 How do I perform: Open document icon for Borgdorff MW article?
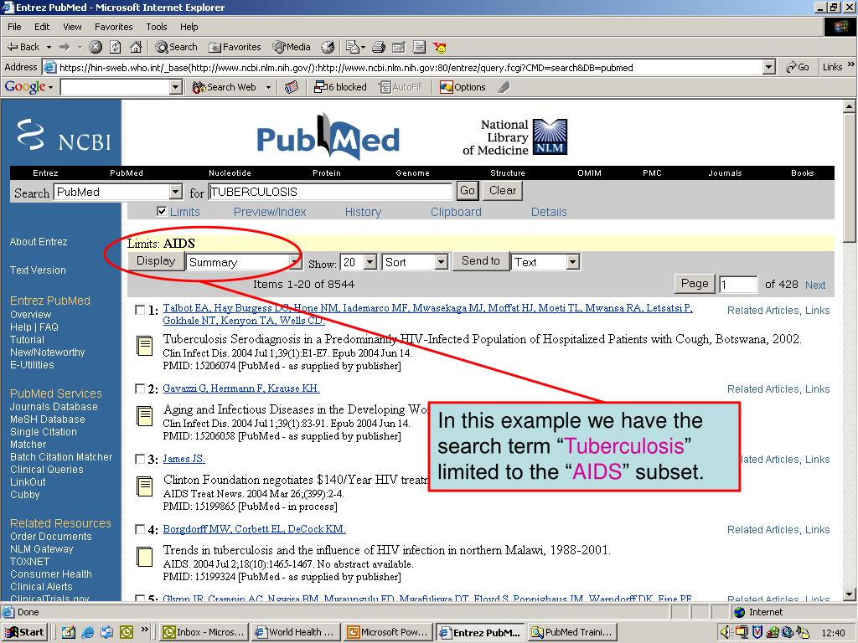(144, 557)
